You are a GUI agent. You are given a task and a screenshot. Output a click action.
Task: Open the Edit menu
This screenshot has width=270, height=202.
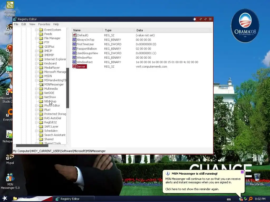pyautogui.click(x=24, y=24)
